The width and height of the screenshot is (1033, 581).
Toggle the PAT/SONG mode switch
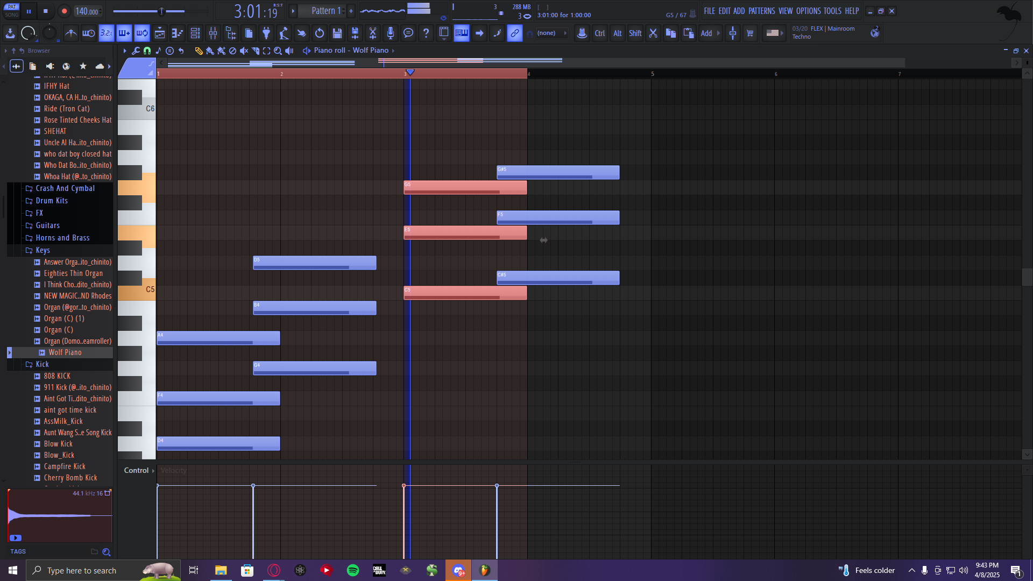coord(12,11)
